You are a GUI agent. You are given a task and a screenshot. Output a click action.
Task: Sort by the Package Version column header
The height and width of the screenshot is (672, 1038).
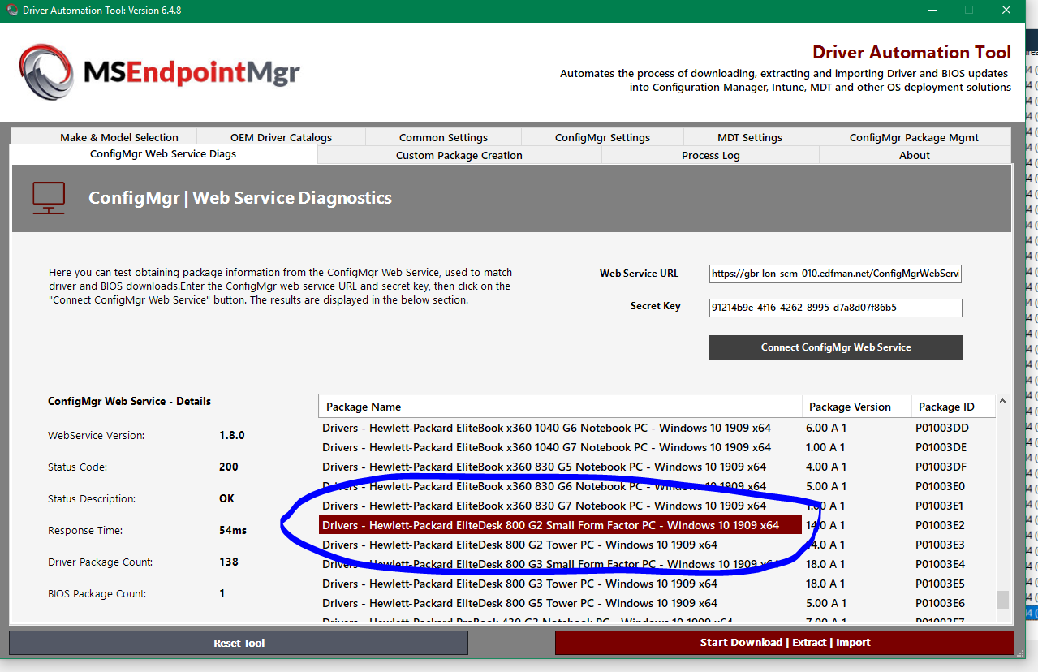click(856, 407)
